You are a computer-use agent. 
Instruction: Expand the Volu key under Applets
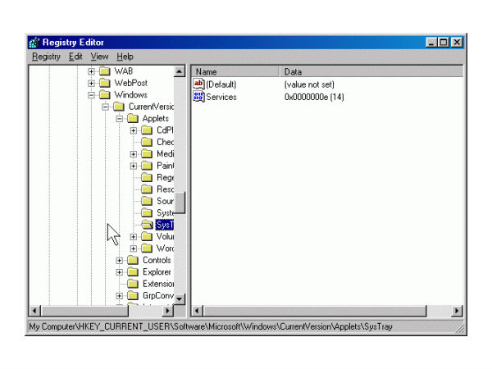(x=134, y=237)
